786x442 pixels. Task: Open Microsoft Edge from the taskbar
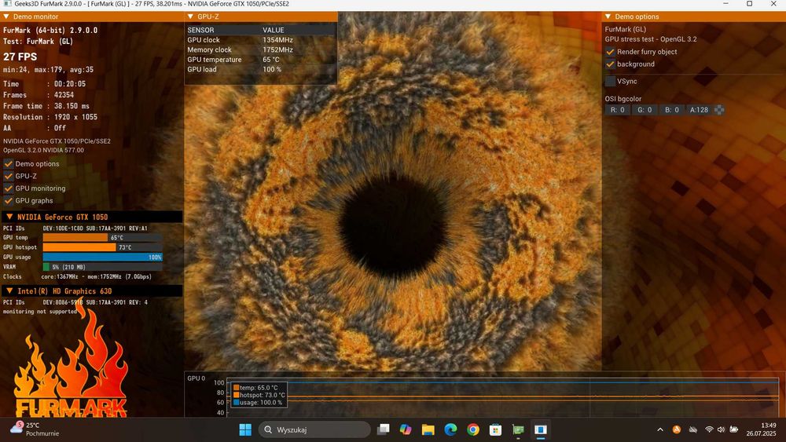click(450, 429)
